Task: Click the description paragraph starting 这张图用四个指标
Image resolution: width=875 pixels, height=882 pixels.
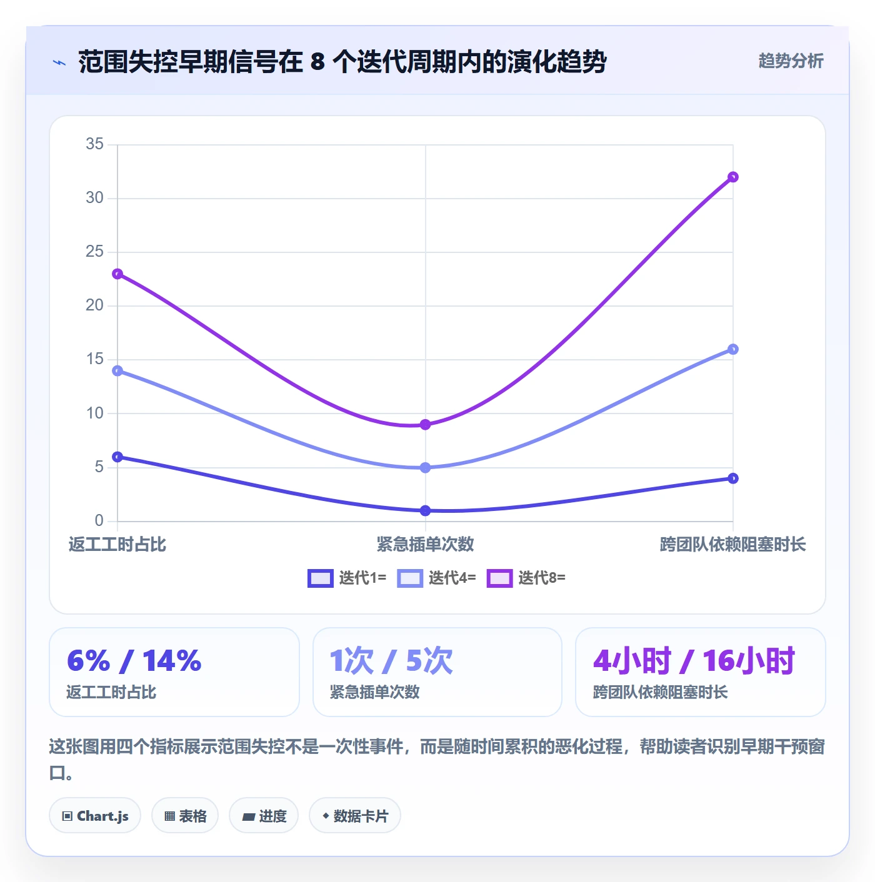Action: click(x=437, y=760)
